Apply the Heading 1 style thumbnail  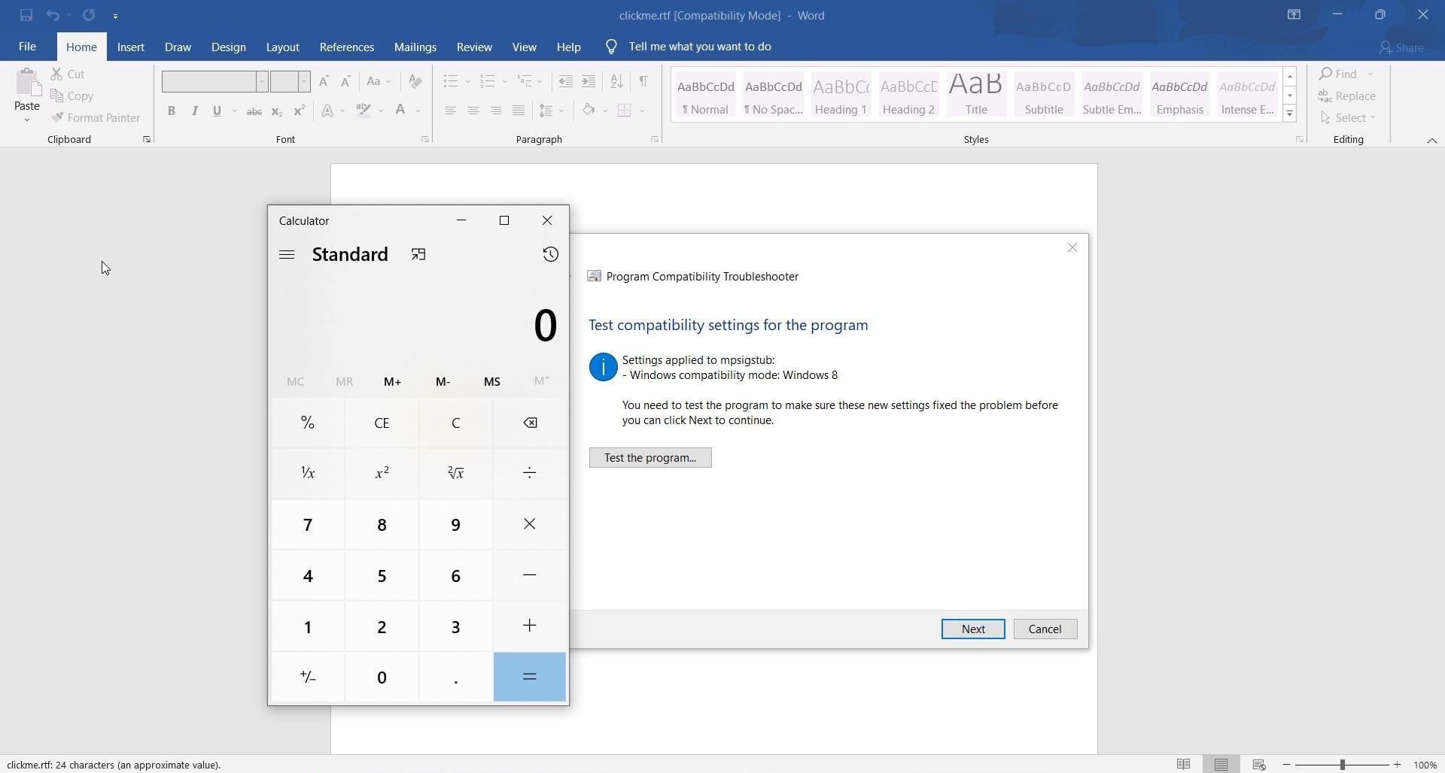(x=841, y=95)
